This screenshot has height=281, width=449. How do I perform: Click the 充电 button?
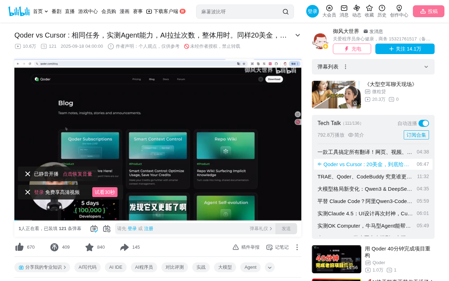[352, 49]
